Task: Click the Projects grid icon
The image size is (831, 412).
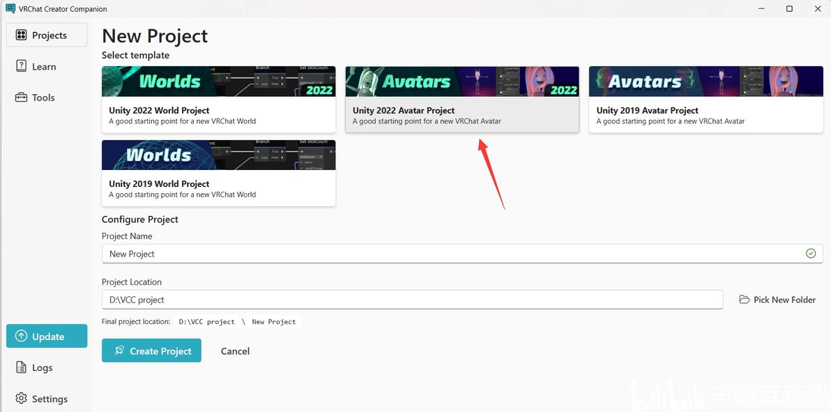Action: [21, 35]
